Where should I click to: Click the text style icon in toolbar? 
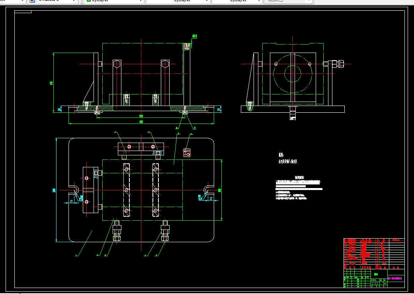click(x=32, y=1)
